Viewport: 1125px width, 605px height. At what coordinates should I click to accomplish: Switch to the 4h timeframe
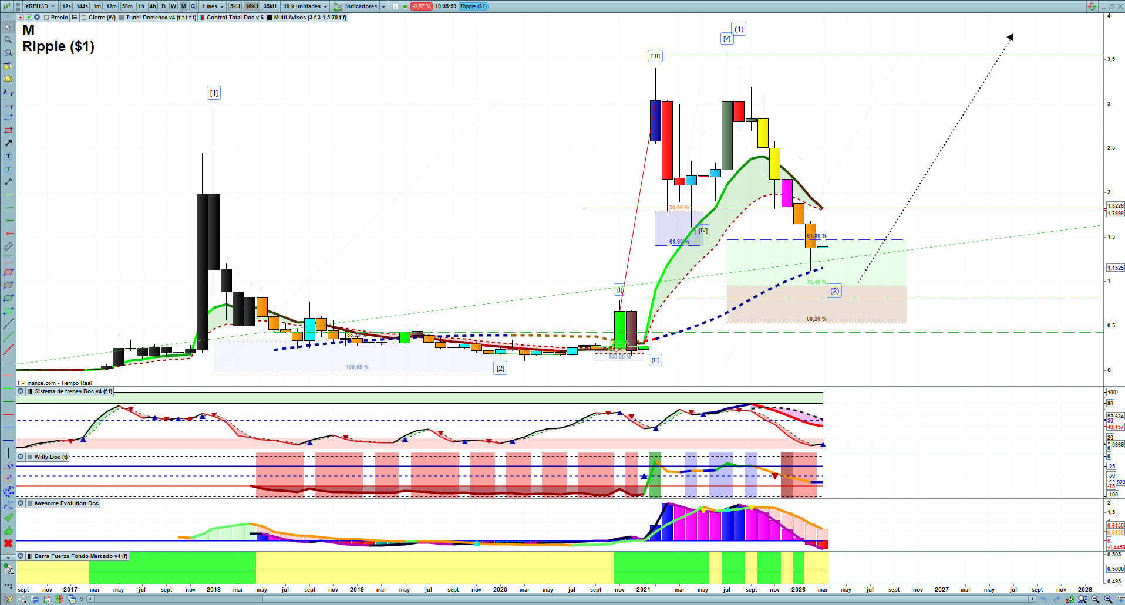(153, 6)
